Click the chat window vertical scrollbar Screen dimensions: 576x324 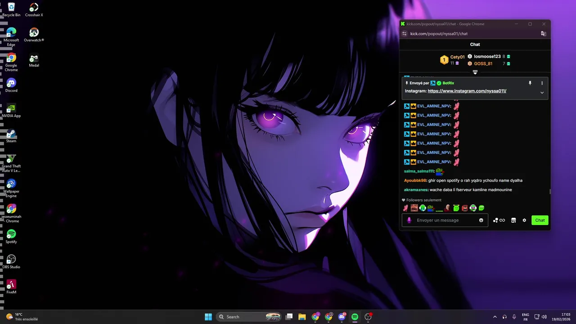coord(549,191)
